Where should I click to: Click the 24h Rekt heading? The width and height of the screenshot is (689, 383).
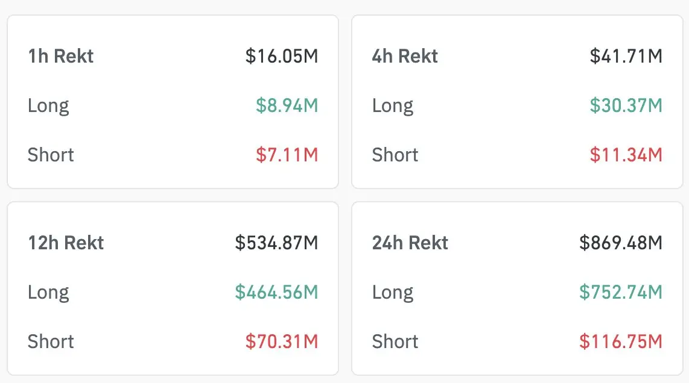click(x=410, y=243)
